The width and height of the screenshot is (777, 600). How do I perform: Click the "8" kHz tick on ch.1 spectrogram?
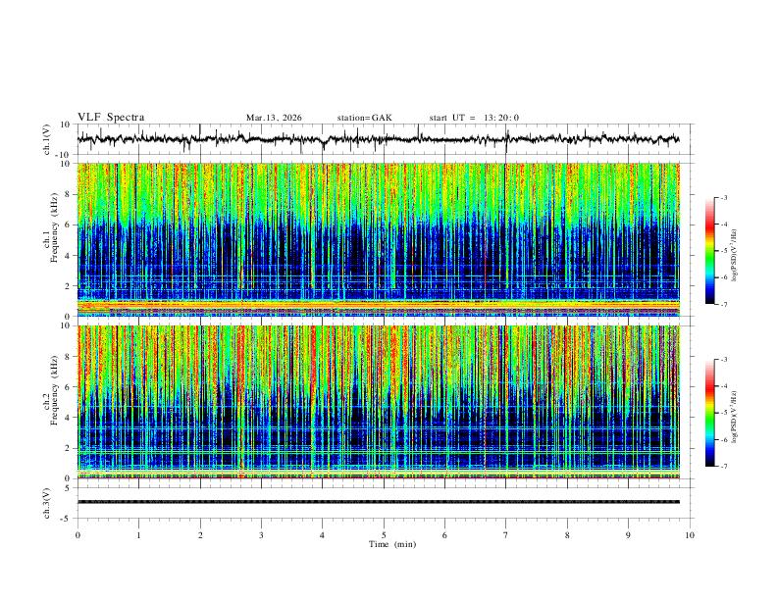pos(68,194)
